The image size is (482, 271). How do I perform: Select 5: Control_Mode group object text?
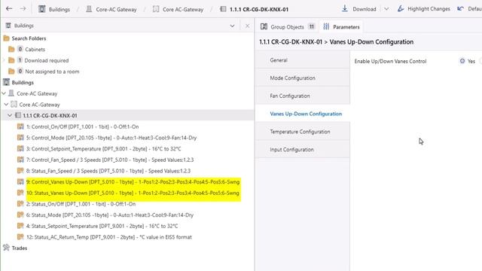click(111, 138)
